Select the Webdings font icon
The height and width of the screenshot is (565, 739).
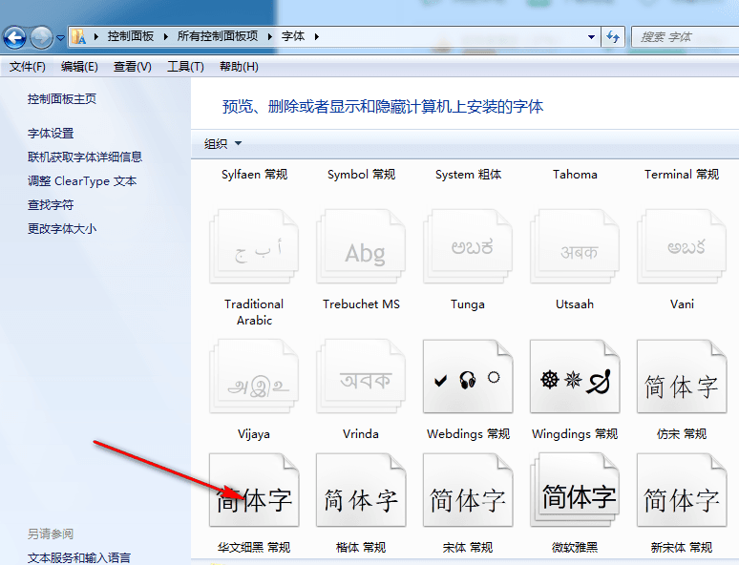pos(468,380)
